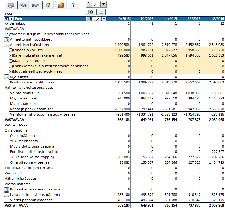Click Rakennukset value 499 583
The height and width of the screenshot is (210, 225).
point(123,55)
